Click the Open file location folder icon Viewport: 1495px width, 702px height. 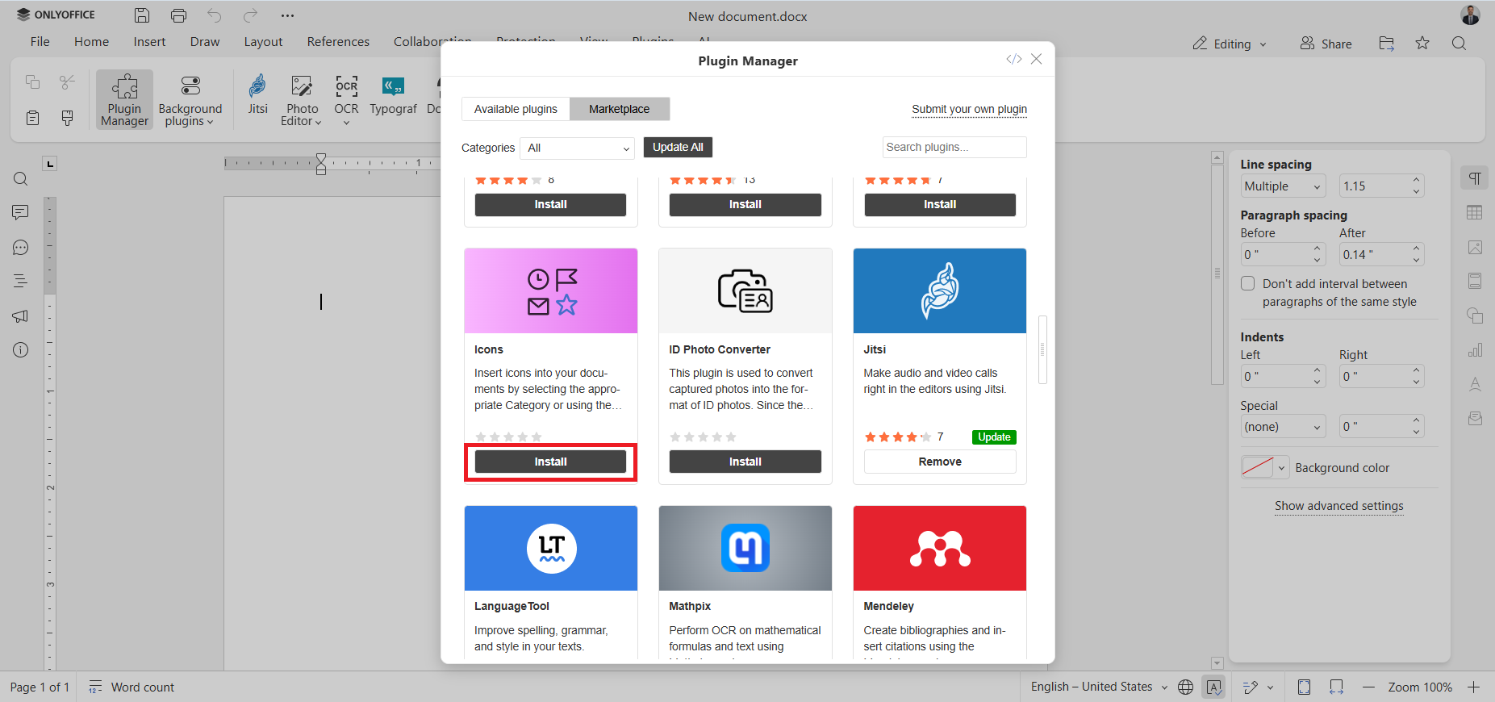point(1386,44)
